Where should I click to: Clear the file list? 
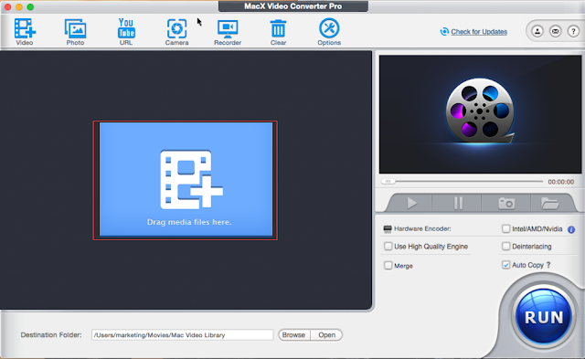click(278, 32)
